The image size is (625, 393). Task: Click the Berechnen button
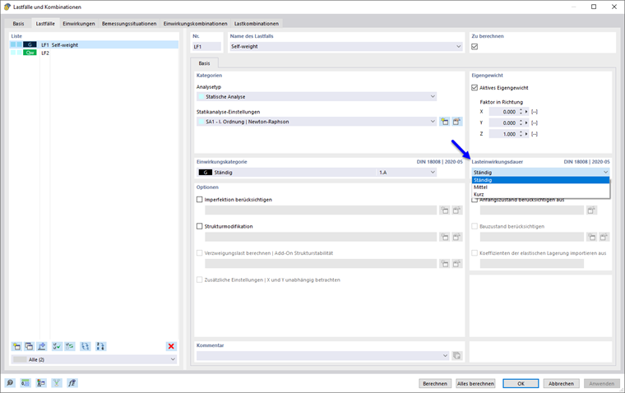pos(435,383)
